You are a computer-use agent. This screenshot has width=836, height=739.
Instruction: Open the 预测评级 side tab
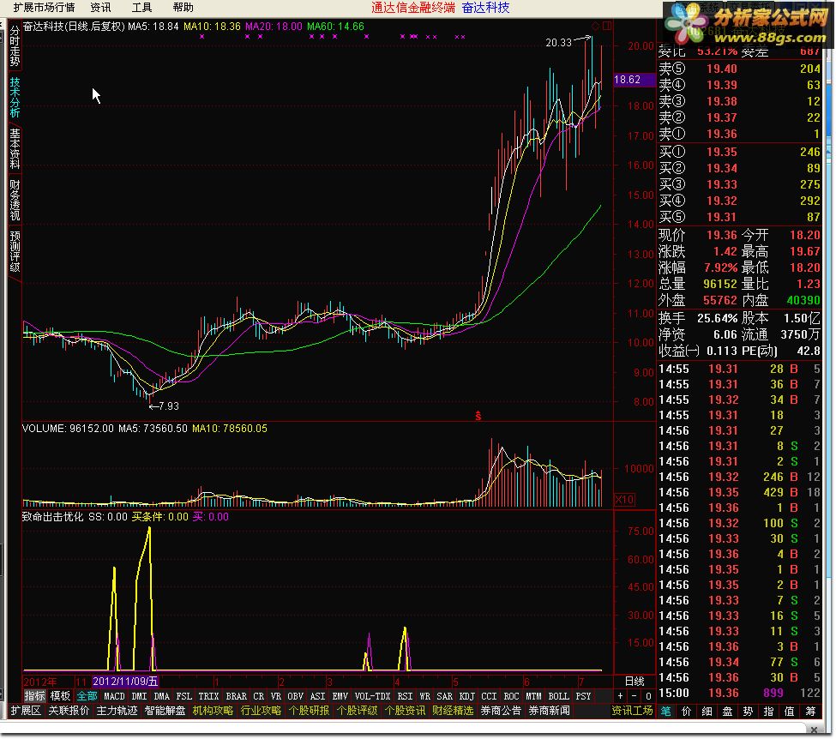[15, 251]
